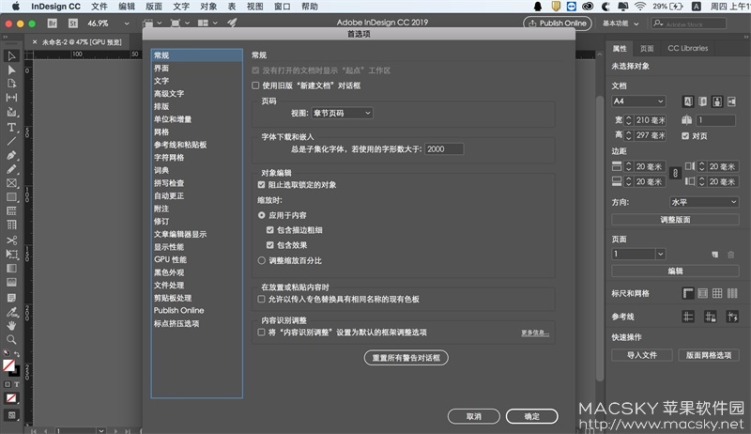Click the first guides icon beside 参考线

click(688, 317)
